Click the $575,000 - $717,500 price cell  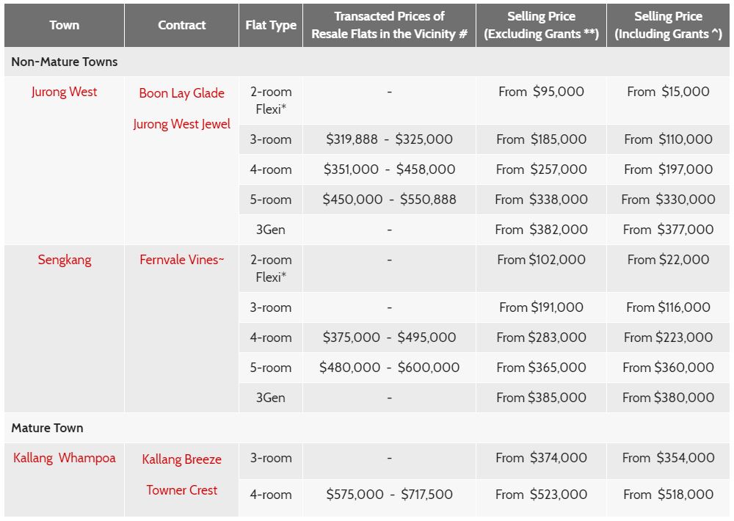pyautogui.click(x=389, y=495)
